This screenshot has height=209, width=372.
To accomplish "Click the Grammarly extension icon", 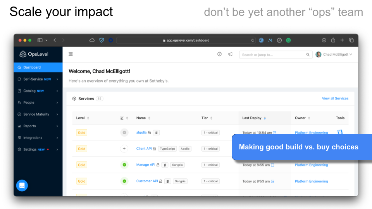I will [288, 40].
